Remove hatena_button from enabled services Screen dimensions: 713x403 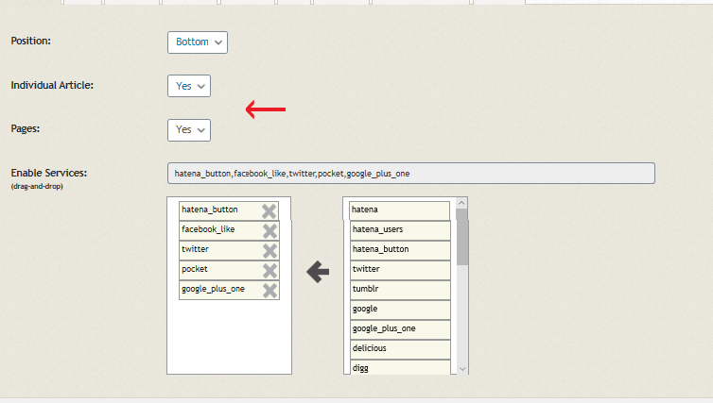click(269, 211)
